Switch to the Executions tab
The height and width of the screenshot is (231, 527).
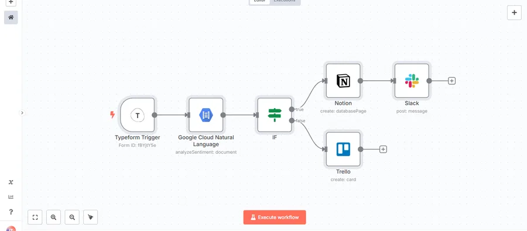[285, 1]
